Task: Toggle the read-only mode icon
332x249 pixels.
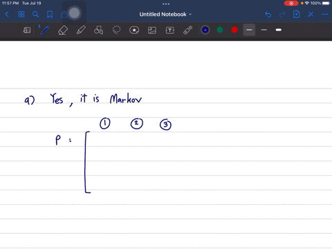Action: pos(27,30)
